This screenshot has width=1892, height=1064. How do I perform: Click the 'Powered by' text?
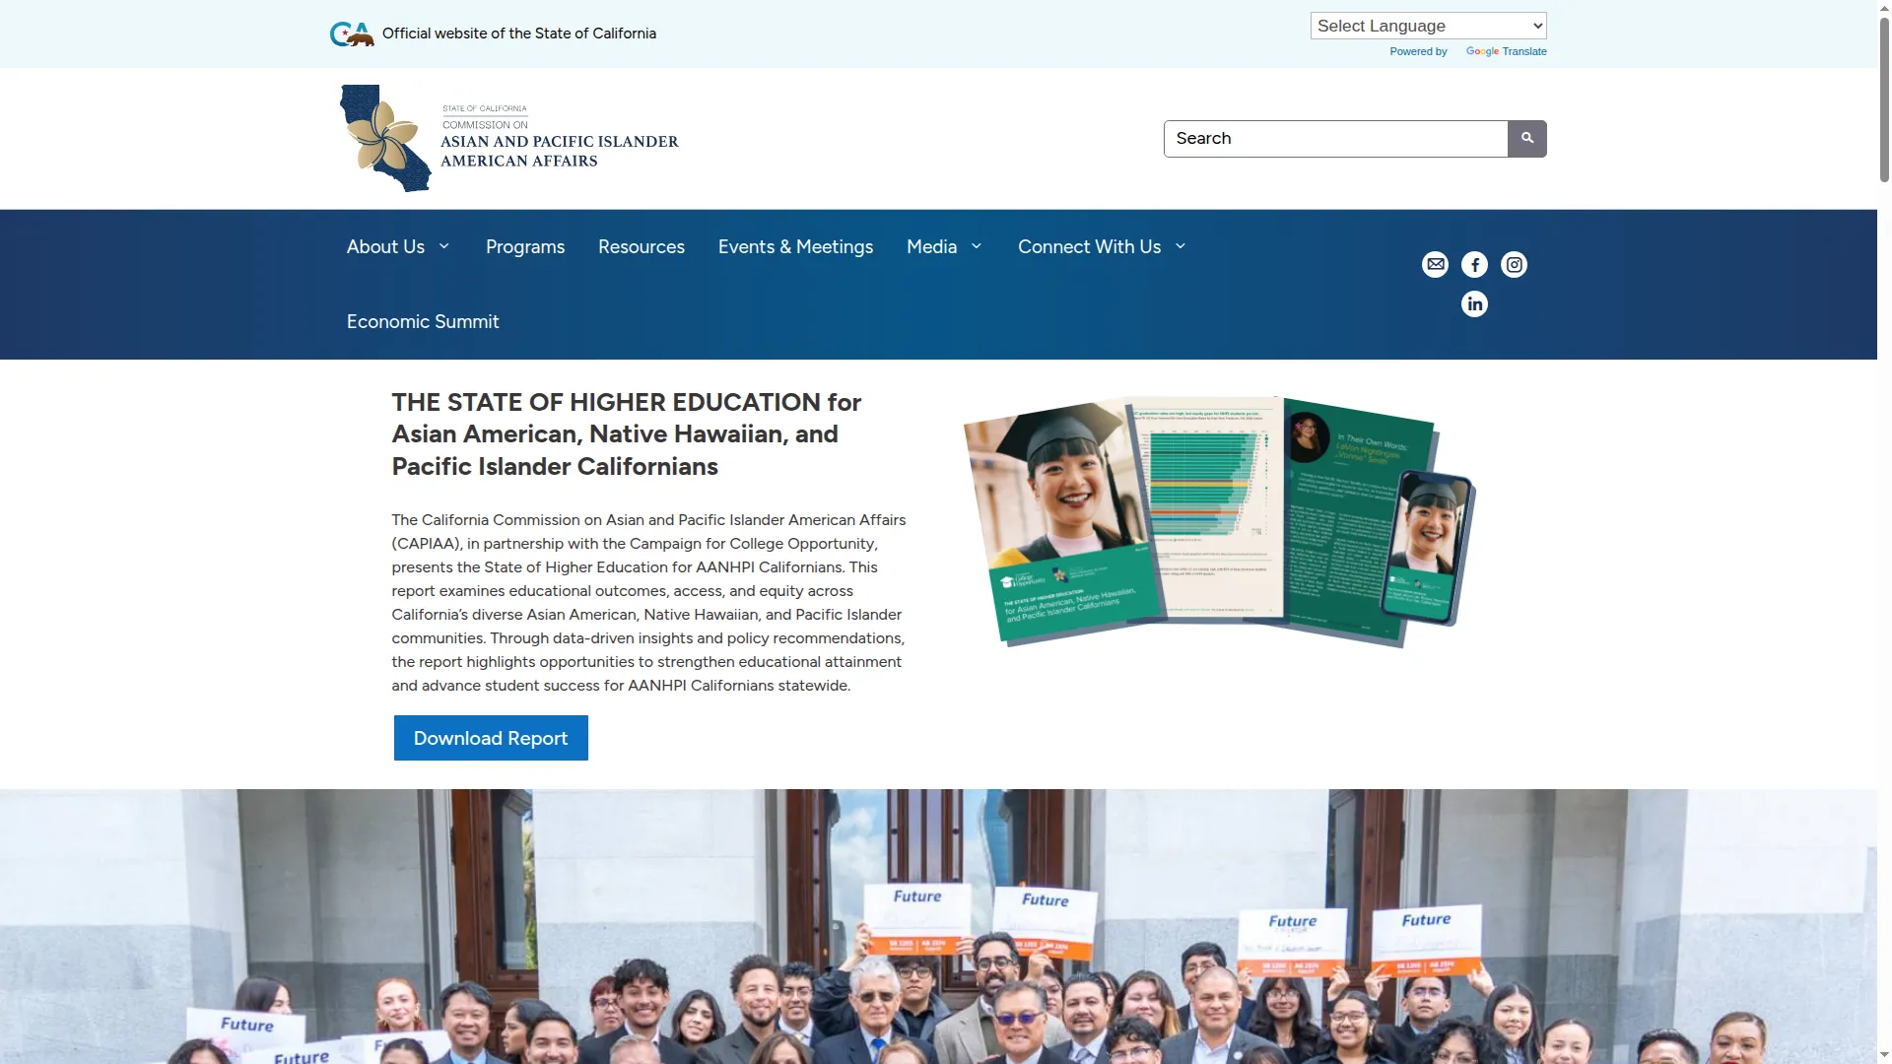[x=1418, y=52]
